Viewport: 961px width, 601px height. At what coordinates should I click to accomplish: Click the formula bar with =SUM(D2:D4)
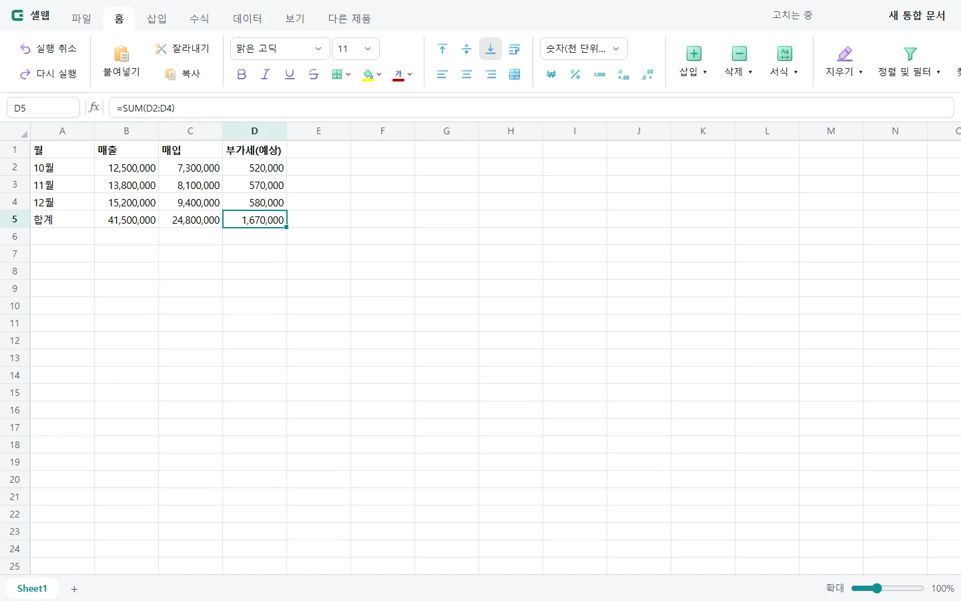tap(531, 108)
